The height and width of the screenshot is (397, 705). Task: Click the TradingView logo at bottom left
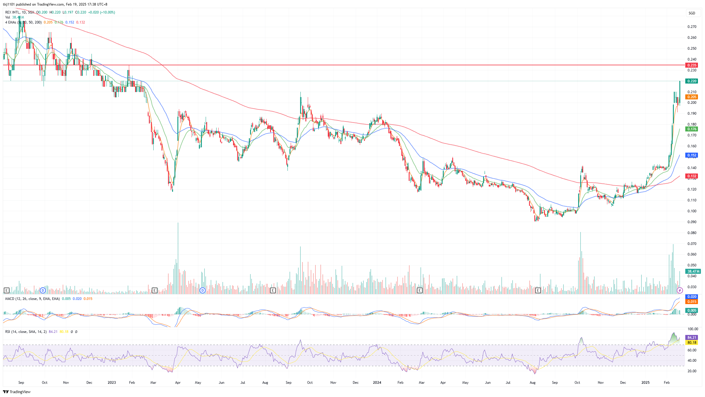pyautogui.click(x=17, y=392)
